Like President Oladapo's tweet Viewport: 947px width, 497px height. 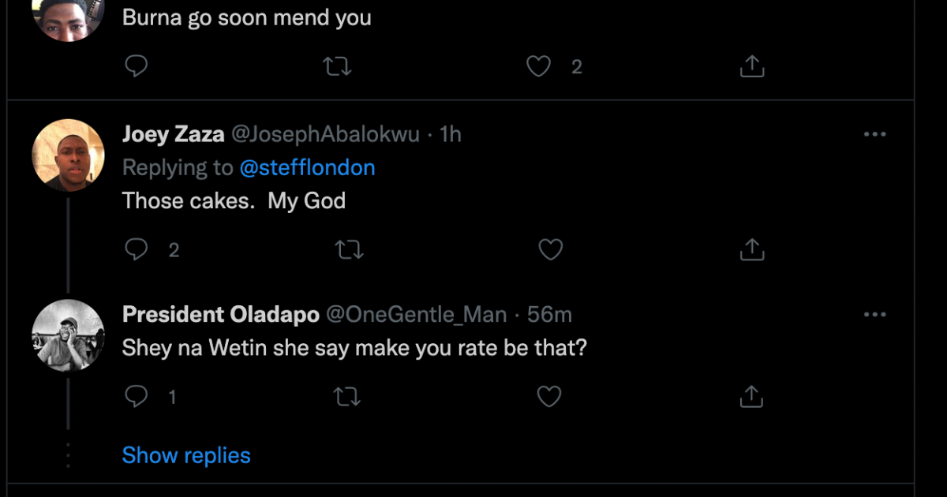[x=549, y=396]
